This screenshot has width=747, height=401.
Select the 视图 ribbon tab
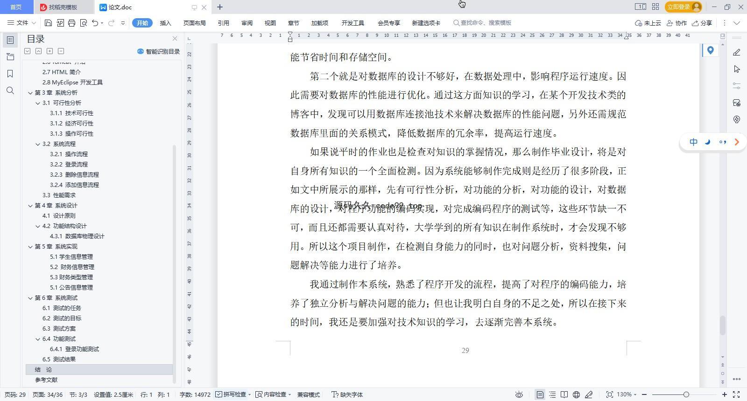coord(270,23)
